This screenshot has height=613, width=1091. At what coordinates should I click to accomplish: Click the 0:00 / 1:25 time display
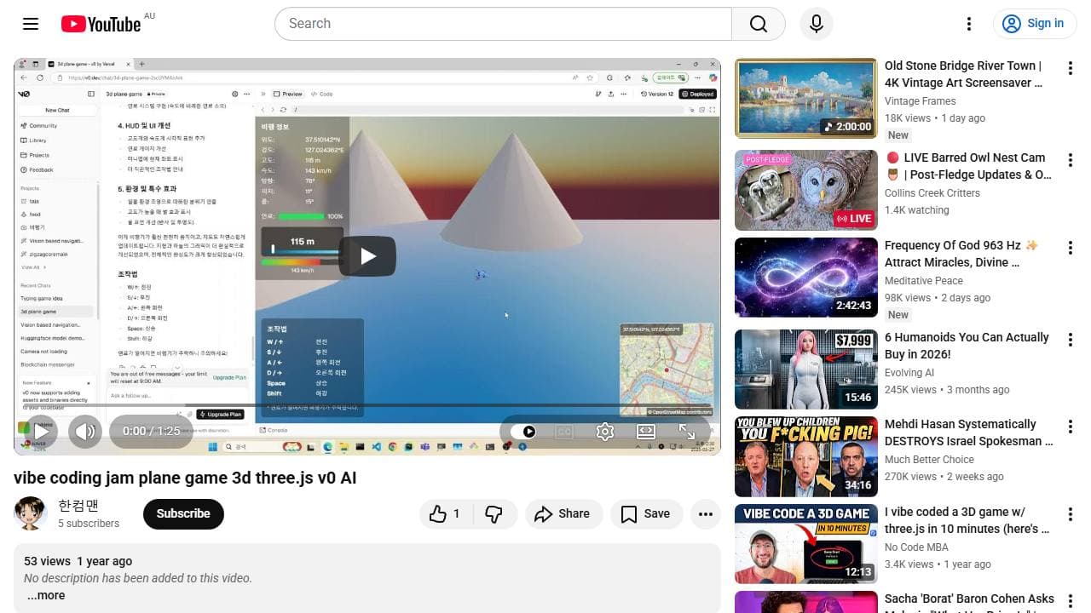(151, 432)
